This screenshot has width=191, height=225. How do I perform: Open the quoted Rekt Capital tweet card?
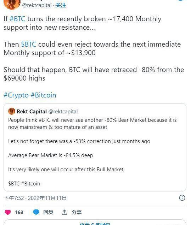pos(95,147)
